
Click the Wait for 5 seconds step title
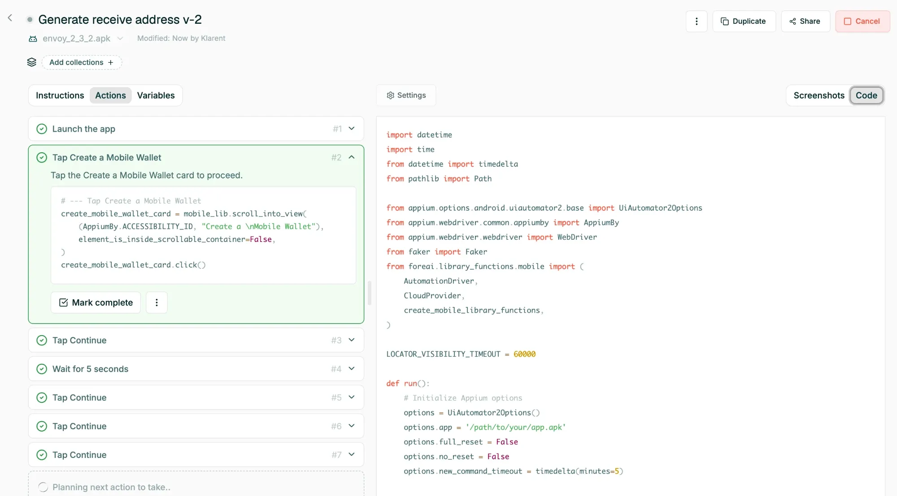[91, 369]
